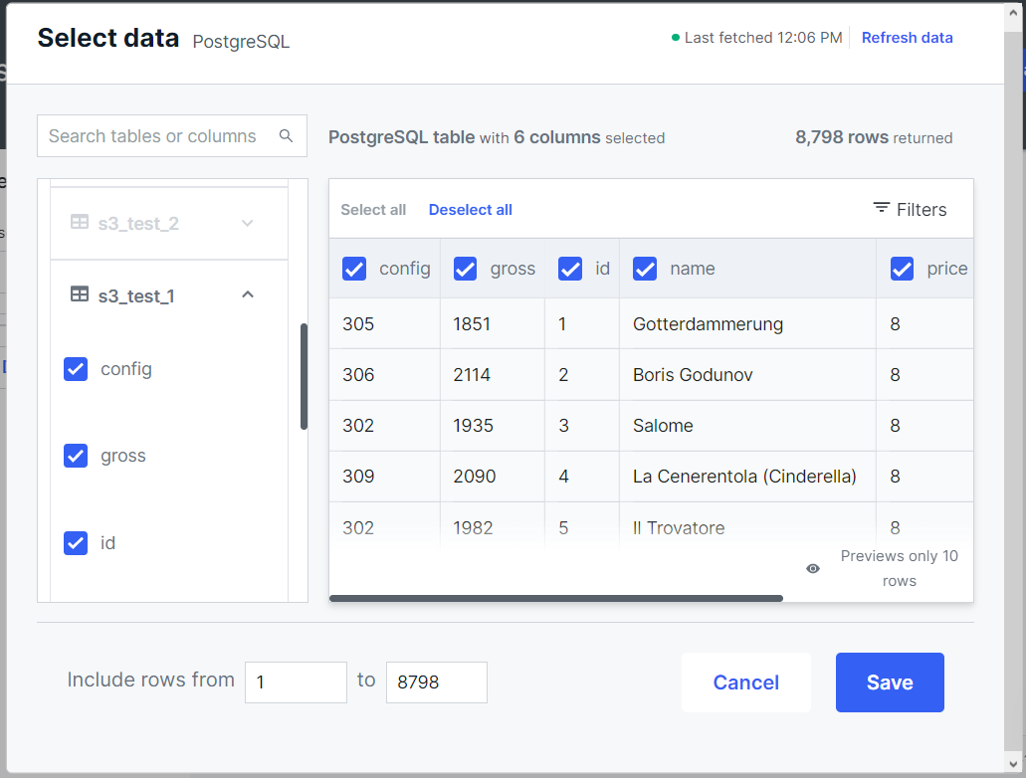Image resolution: width=1026 pixels, height=778 pixels.
Task: Click the table icon beside s3_test_1
Action: pyautogui.click(x=80, y=295)
